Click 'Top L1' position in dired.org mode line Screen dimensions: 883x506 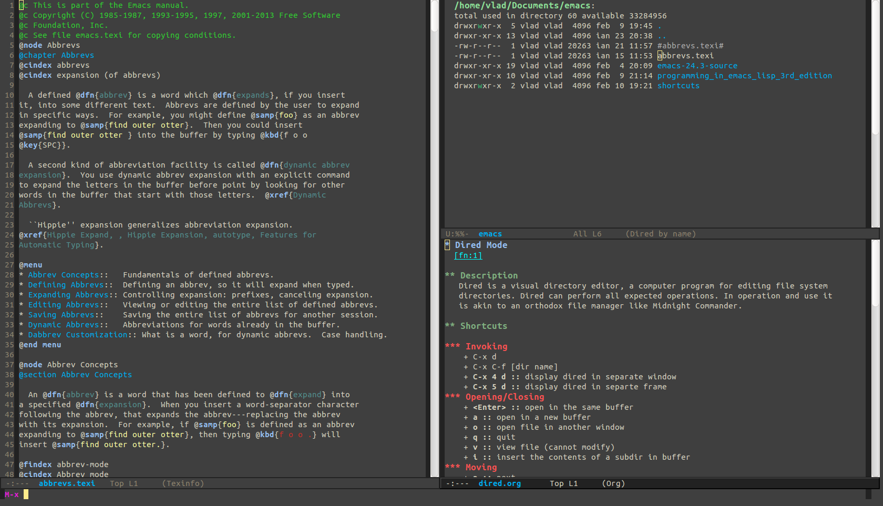tap(563, 483)
